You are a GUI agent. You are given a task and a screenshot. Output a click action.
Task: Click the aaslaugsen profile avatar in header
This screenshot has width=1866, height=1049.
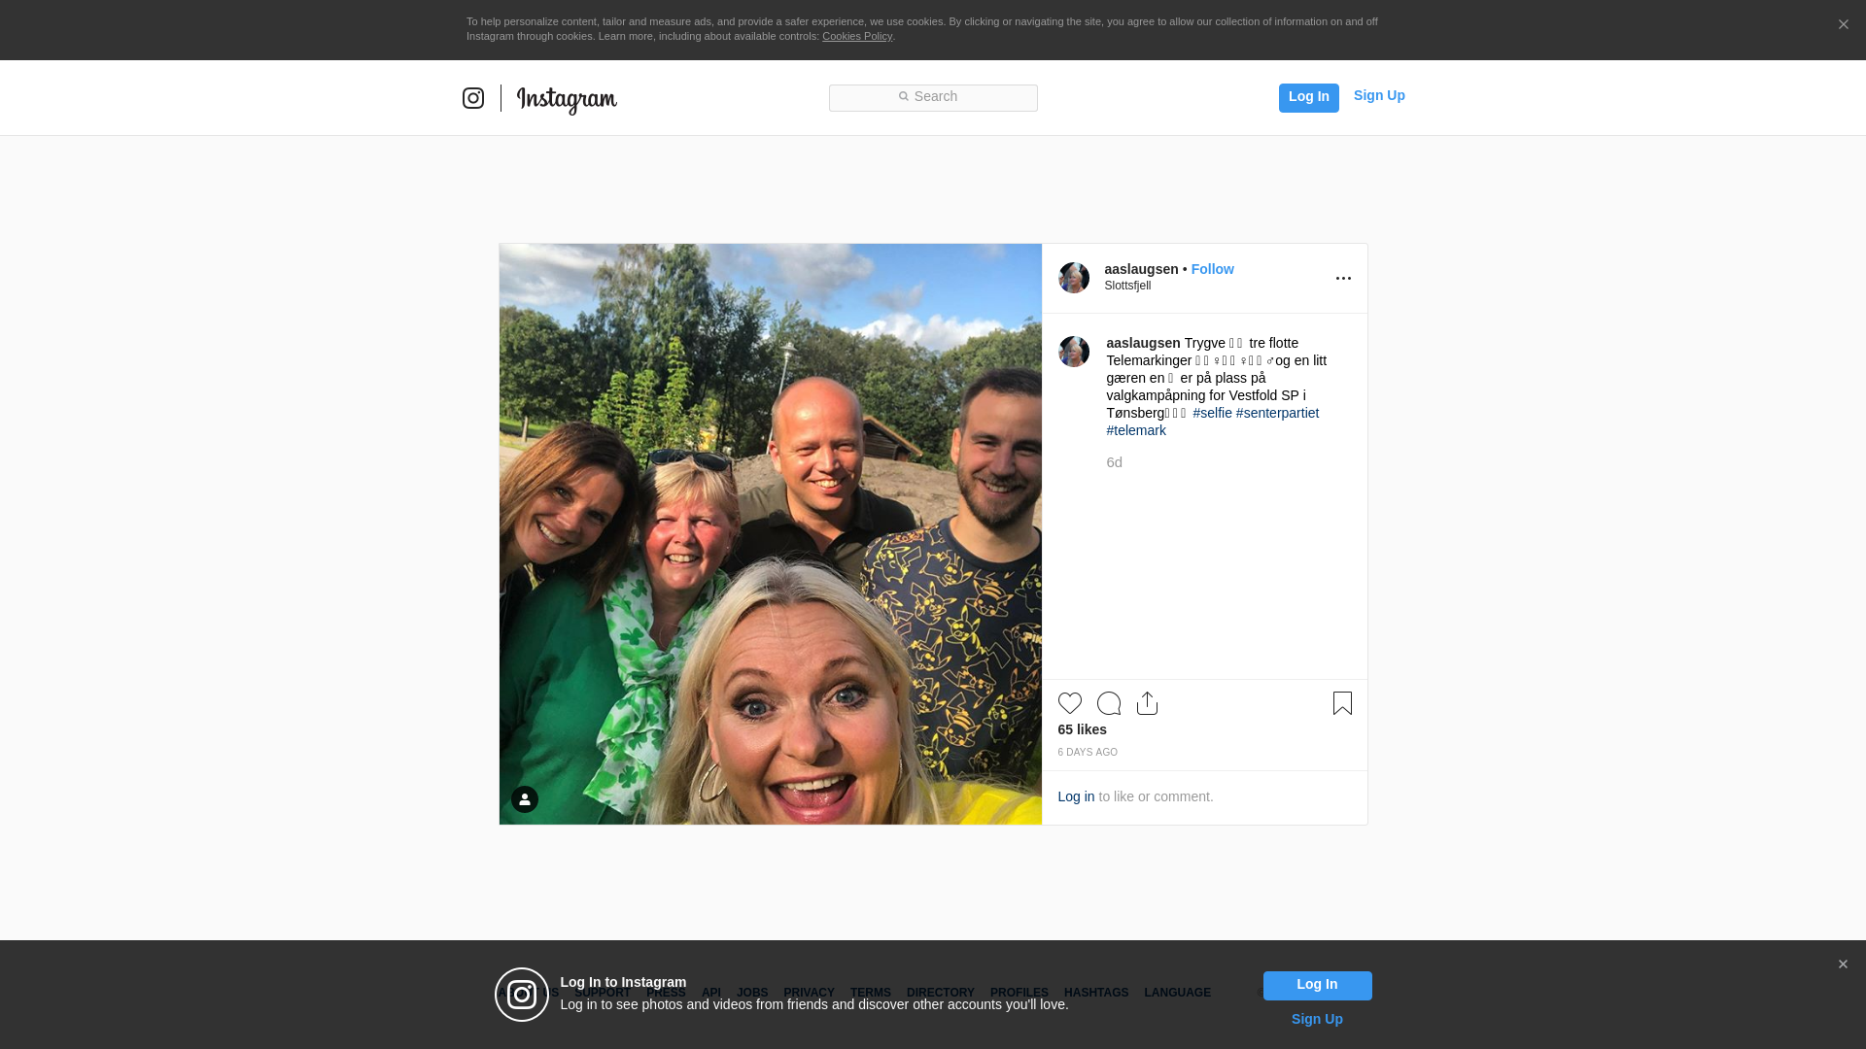(x=1074, y=278)
